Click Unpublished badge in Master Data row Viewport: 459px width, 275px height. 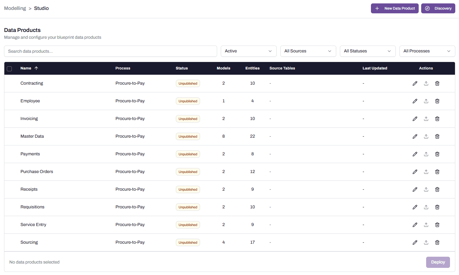[x=188, y=136]
